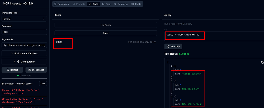Open the Resources tab
Image resolution: width=264 pixels, height=108 pixels.
point(61,4)
